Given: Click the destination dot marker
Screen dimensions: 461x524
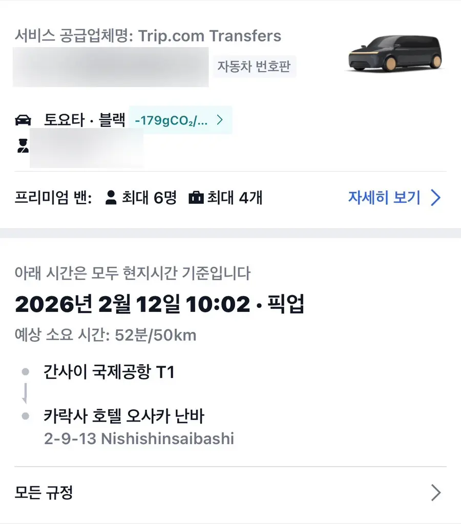Looking at the screenshot, I should pyautogui.click(x=26, y=416).
